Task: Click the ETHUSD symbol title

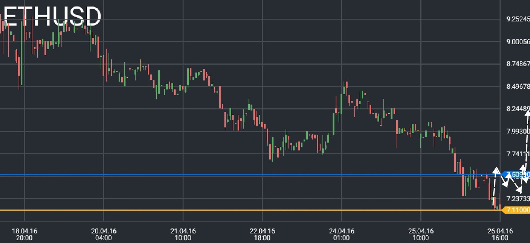Action: 52,16
